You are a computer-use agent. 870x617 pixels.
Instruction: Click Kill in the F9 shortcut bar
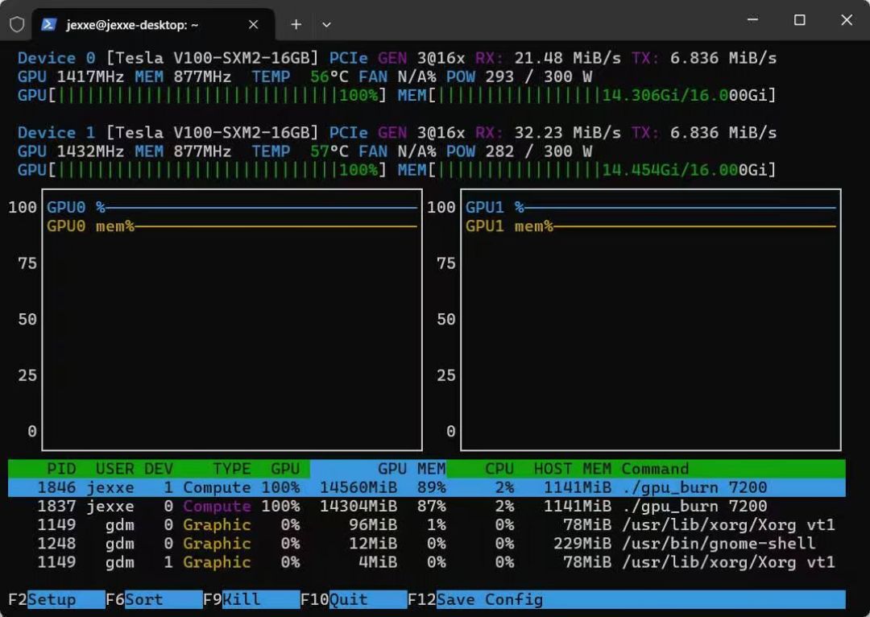(261, 599)
